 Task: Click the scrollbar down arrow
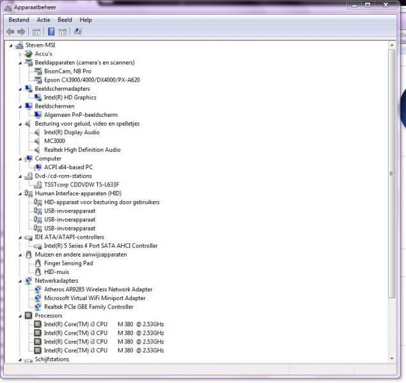(392, 359)
